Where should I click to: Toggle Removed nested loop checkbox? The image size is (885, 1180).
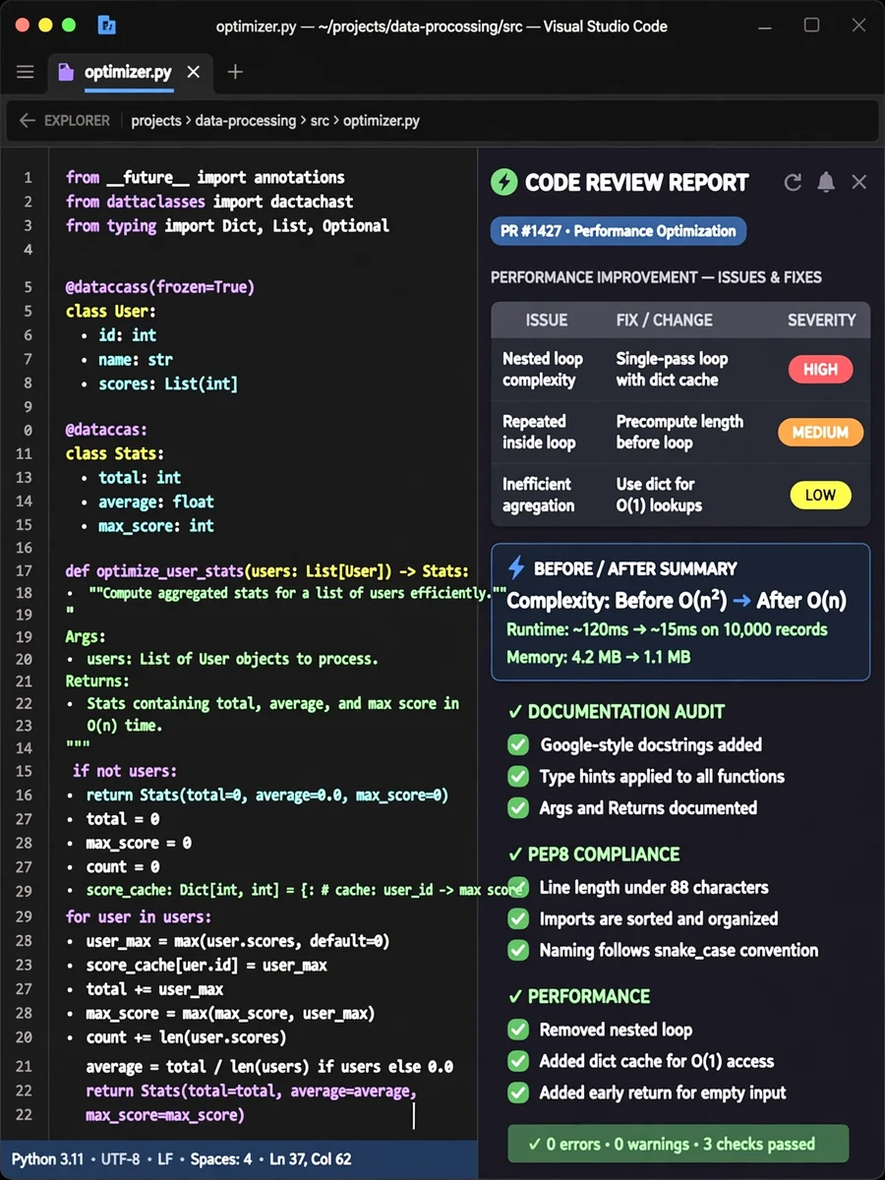518,1030
